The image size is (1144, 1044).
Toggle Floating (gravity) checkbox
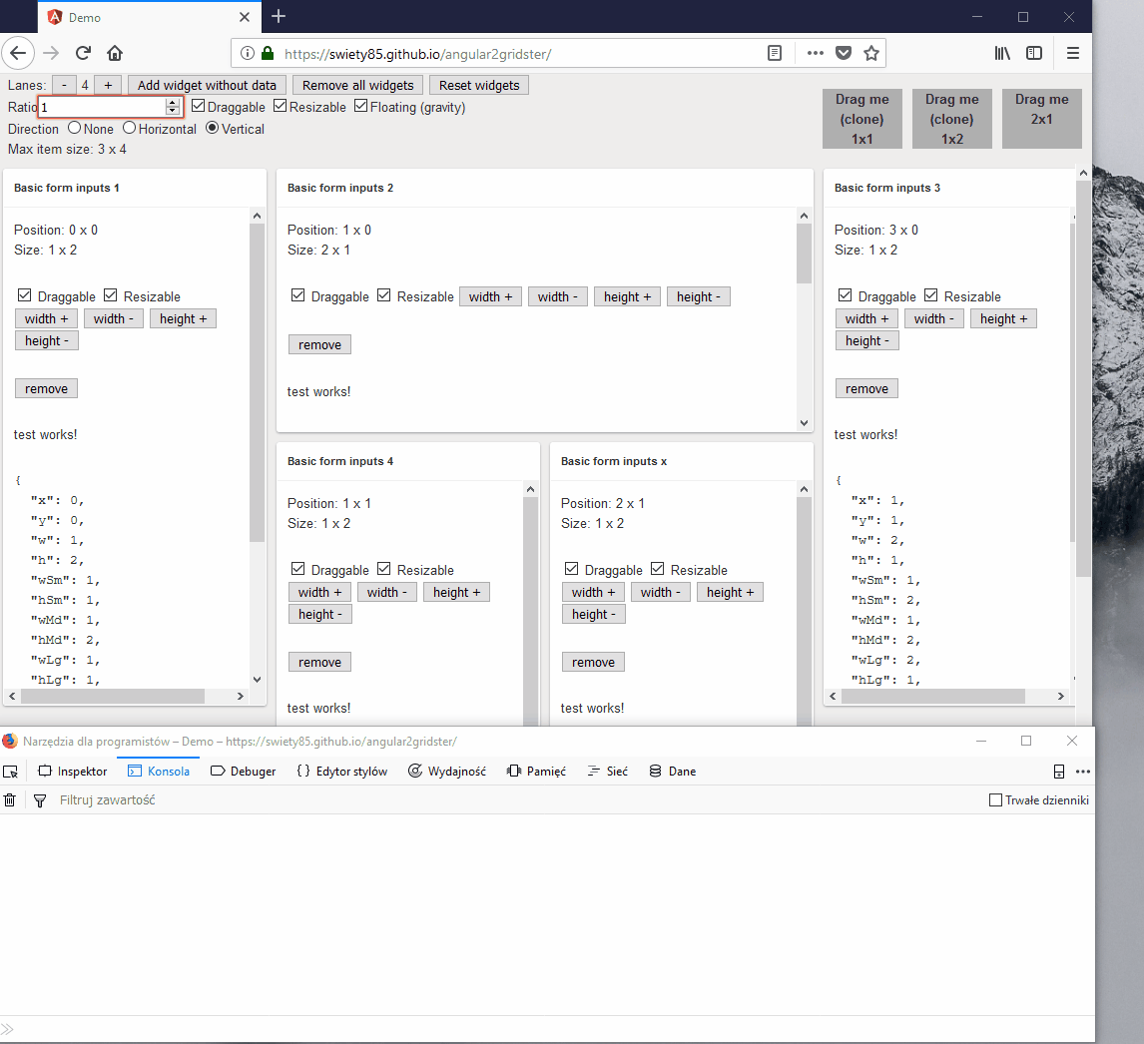(x=361, y=107)
